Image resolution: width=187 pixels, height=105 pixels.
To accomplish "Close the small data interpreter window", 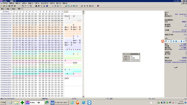I will (x=139, y=54).
